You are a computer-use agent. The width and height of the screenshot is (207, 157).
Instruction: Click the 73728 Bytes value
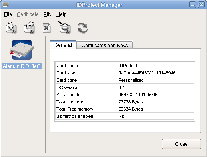pos(131,102)
